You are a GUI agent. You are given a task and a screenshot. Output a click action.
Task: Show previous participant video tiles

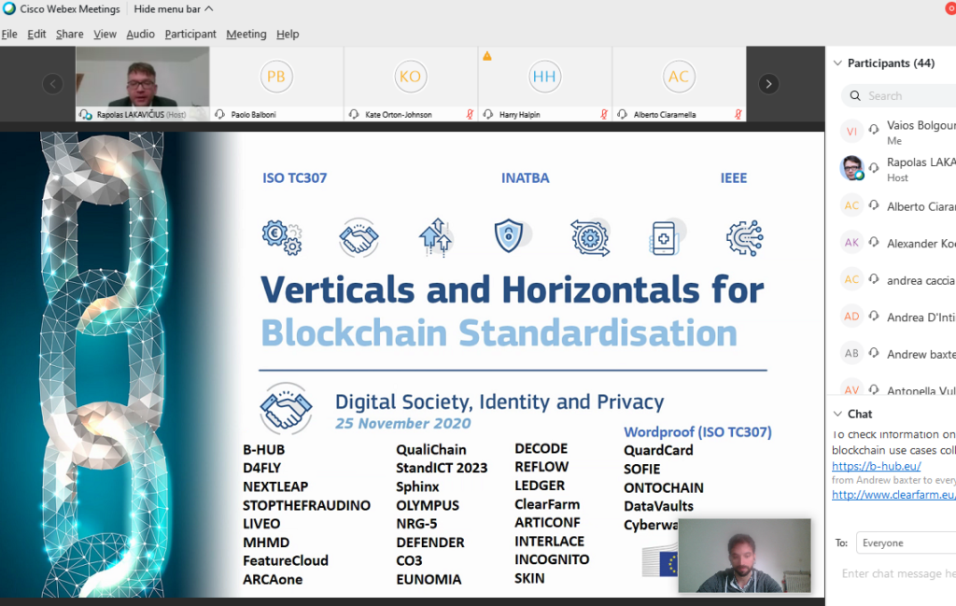(53, 83)
